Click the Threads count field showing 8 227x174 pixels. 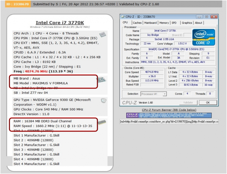click(210, 93)
